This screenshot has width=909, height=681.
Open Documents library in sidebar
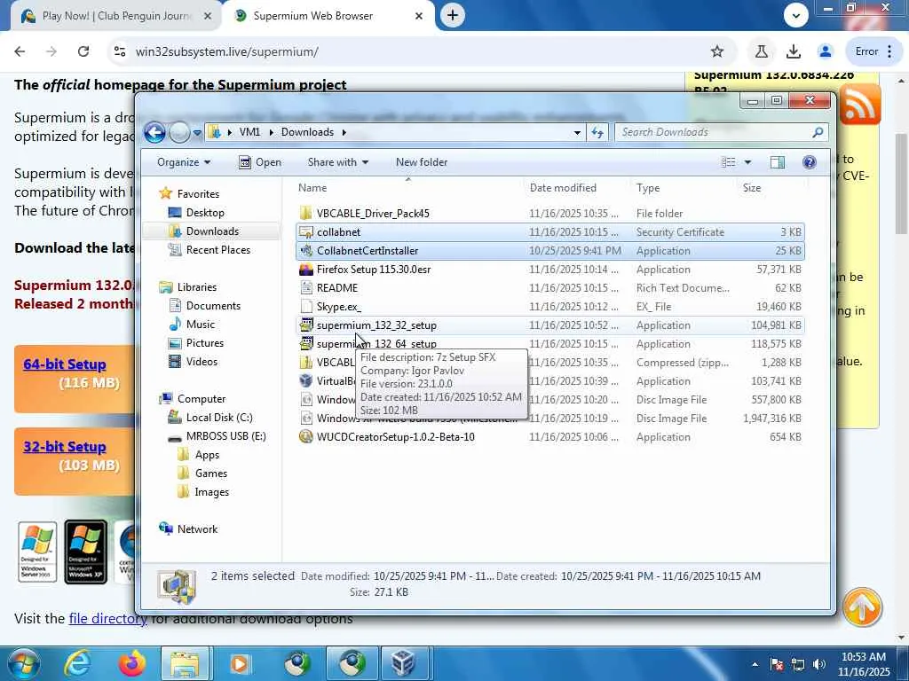(204, 305)
